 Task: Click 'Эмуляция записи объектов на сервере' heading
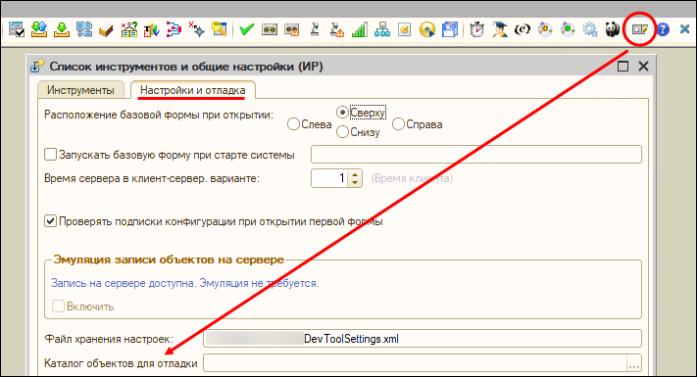point(169,259)
